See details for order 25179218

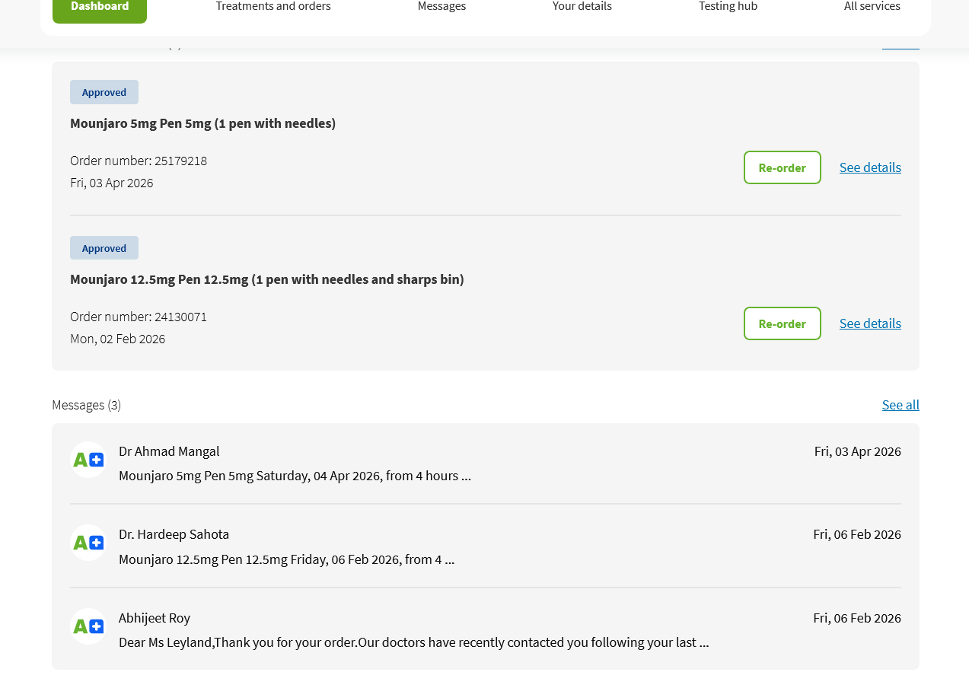(870, 167)
